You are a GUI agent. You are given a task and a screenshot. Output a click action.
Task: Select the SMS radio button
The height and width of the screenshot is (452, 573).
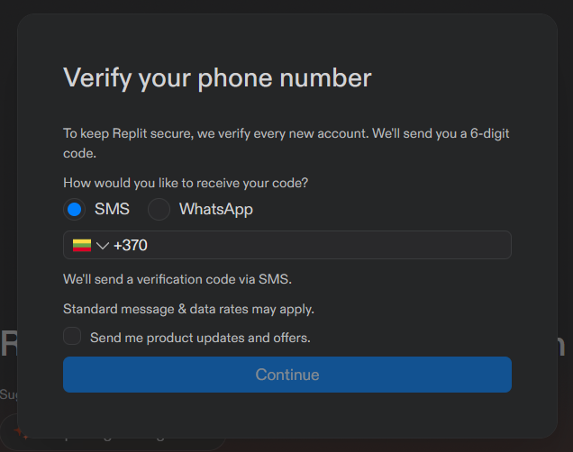point(74,209)
